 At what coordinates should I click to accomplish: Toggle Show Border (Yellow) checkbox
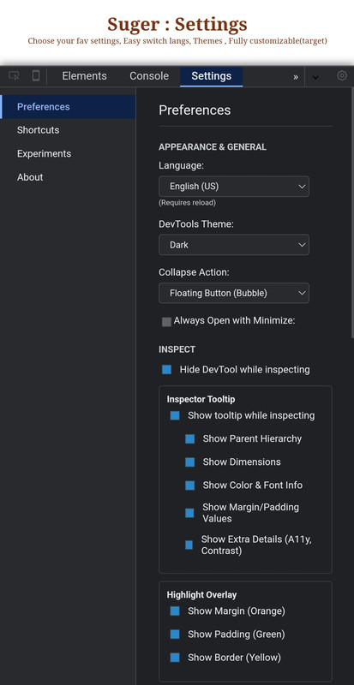click(175, 658)
